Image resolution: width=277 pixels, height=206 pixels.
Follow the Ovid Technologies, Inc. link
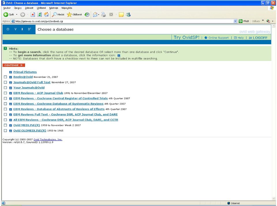click(48, 140)
